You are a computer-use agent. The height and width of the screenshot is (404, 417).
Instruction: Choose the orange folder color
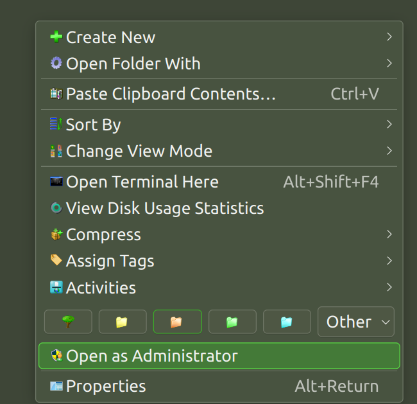(x=177, y=321)
